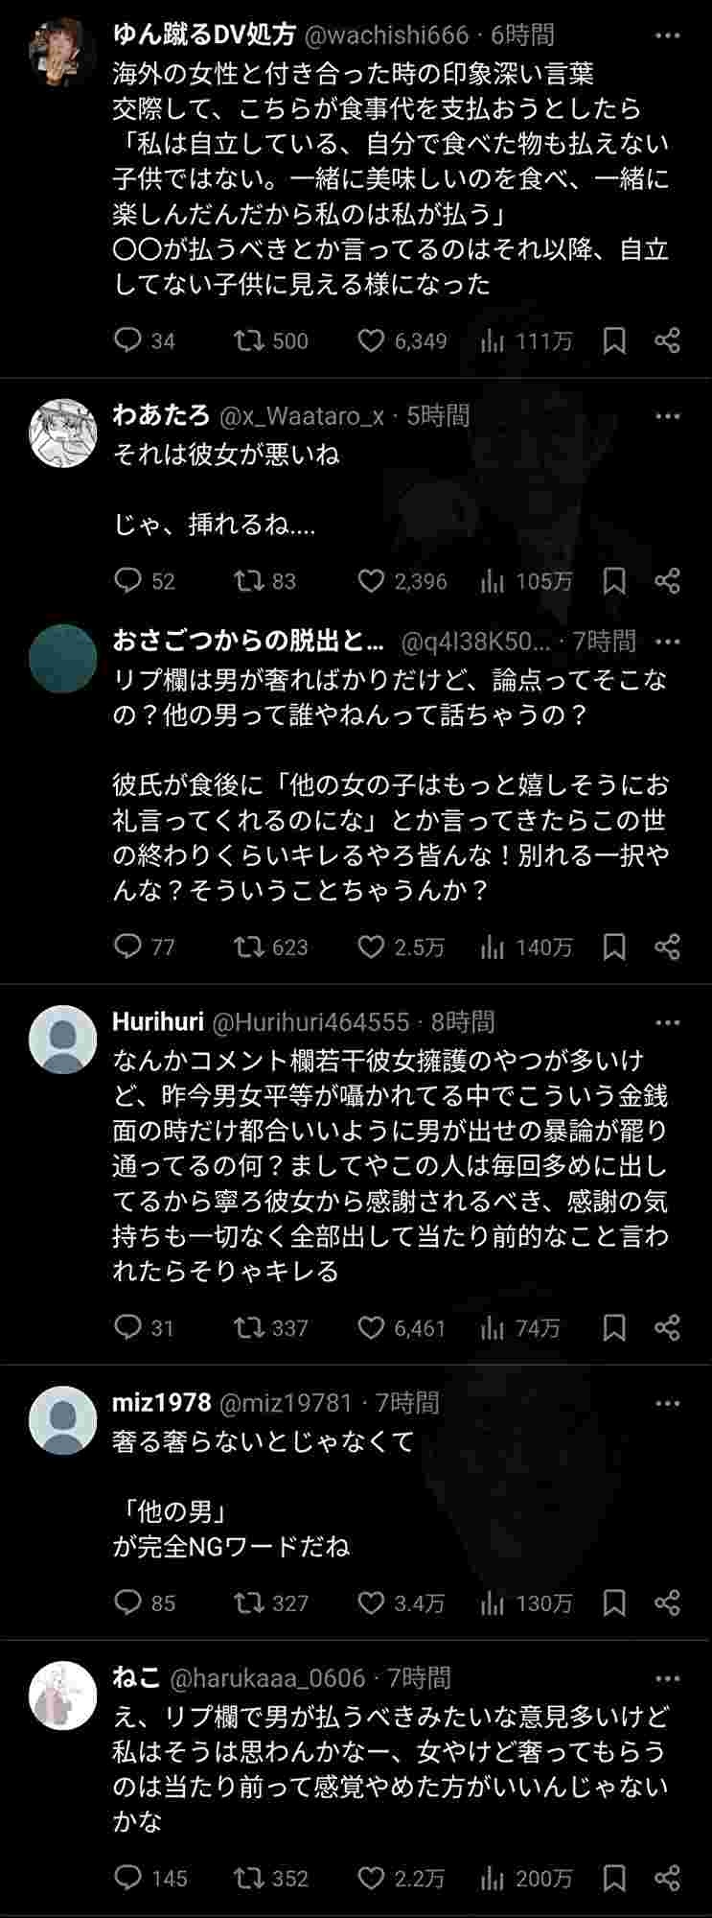The height and width of the screenshot is (1918, 712).
Task: Open more options on Hurihuri's tweet
Action: pyautogui.click(x=667, y=1022)
